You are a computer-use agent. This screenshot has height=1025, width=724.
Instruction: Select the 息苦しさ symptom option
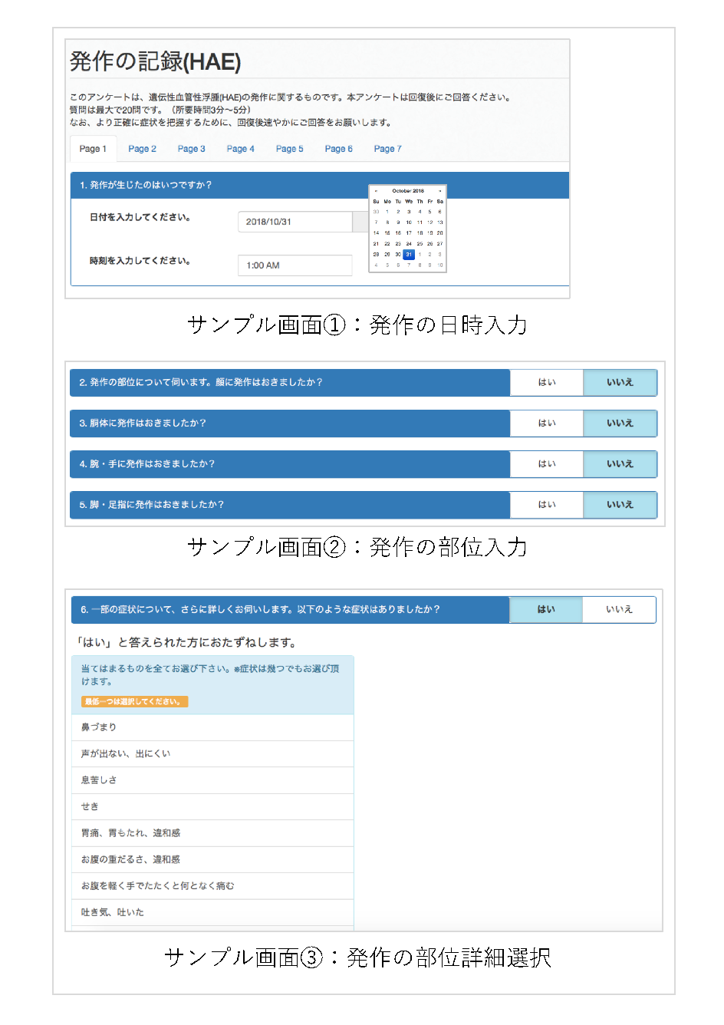pyautogui.click(x=212, y=780)
